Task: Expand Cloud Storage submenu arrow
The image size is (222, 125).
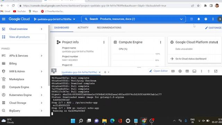Action: point(42,103)
